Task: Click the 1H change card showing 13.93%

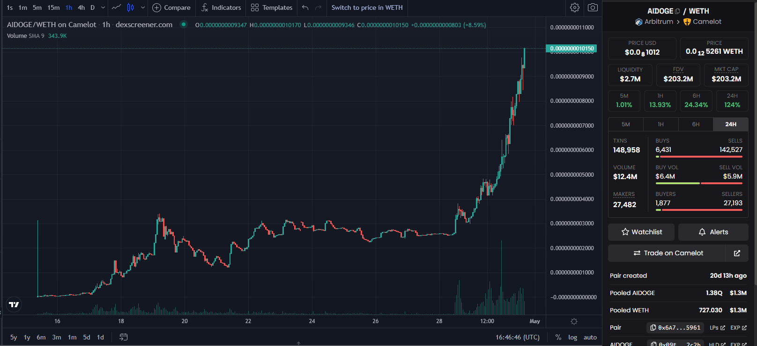Action: 660,101
